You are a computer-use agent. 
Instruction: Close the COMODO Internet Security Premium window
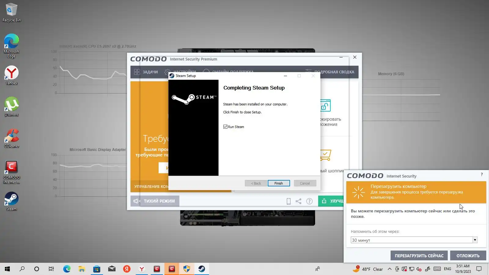355,57
